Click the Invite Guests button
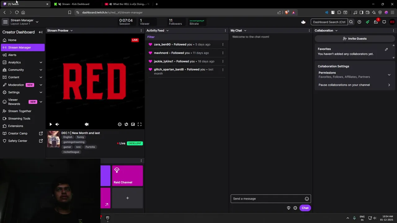 click(x=355, y=39)
